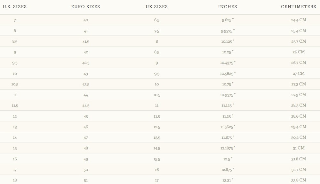Click the UK size 8.5 cell

tap(157, 52)
